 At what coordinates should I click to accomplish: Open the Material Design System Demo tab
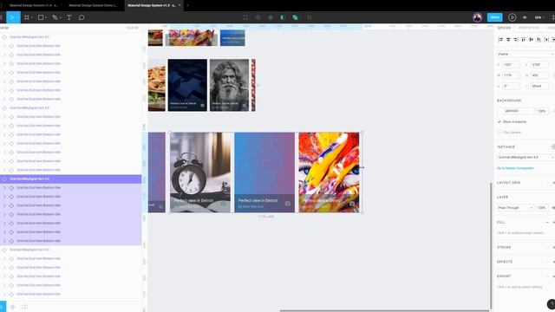(93, 5)
